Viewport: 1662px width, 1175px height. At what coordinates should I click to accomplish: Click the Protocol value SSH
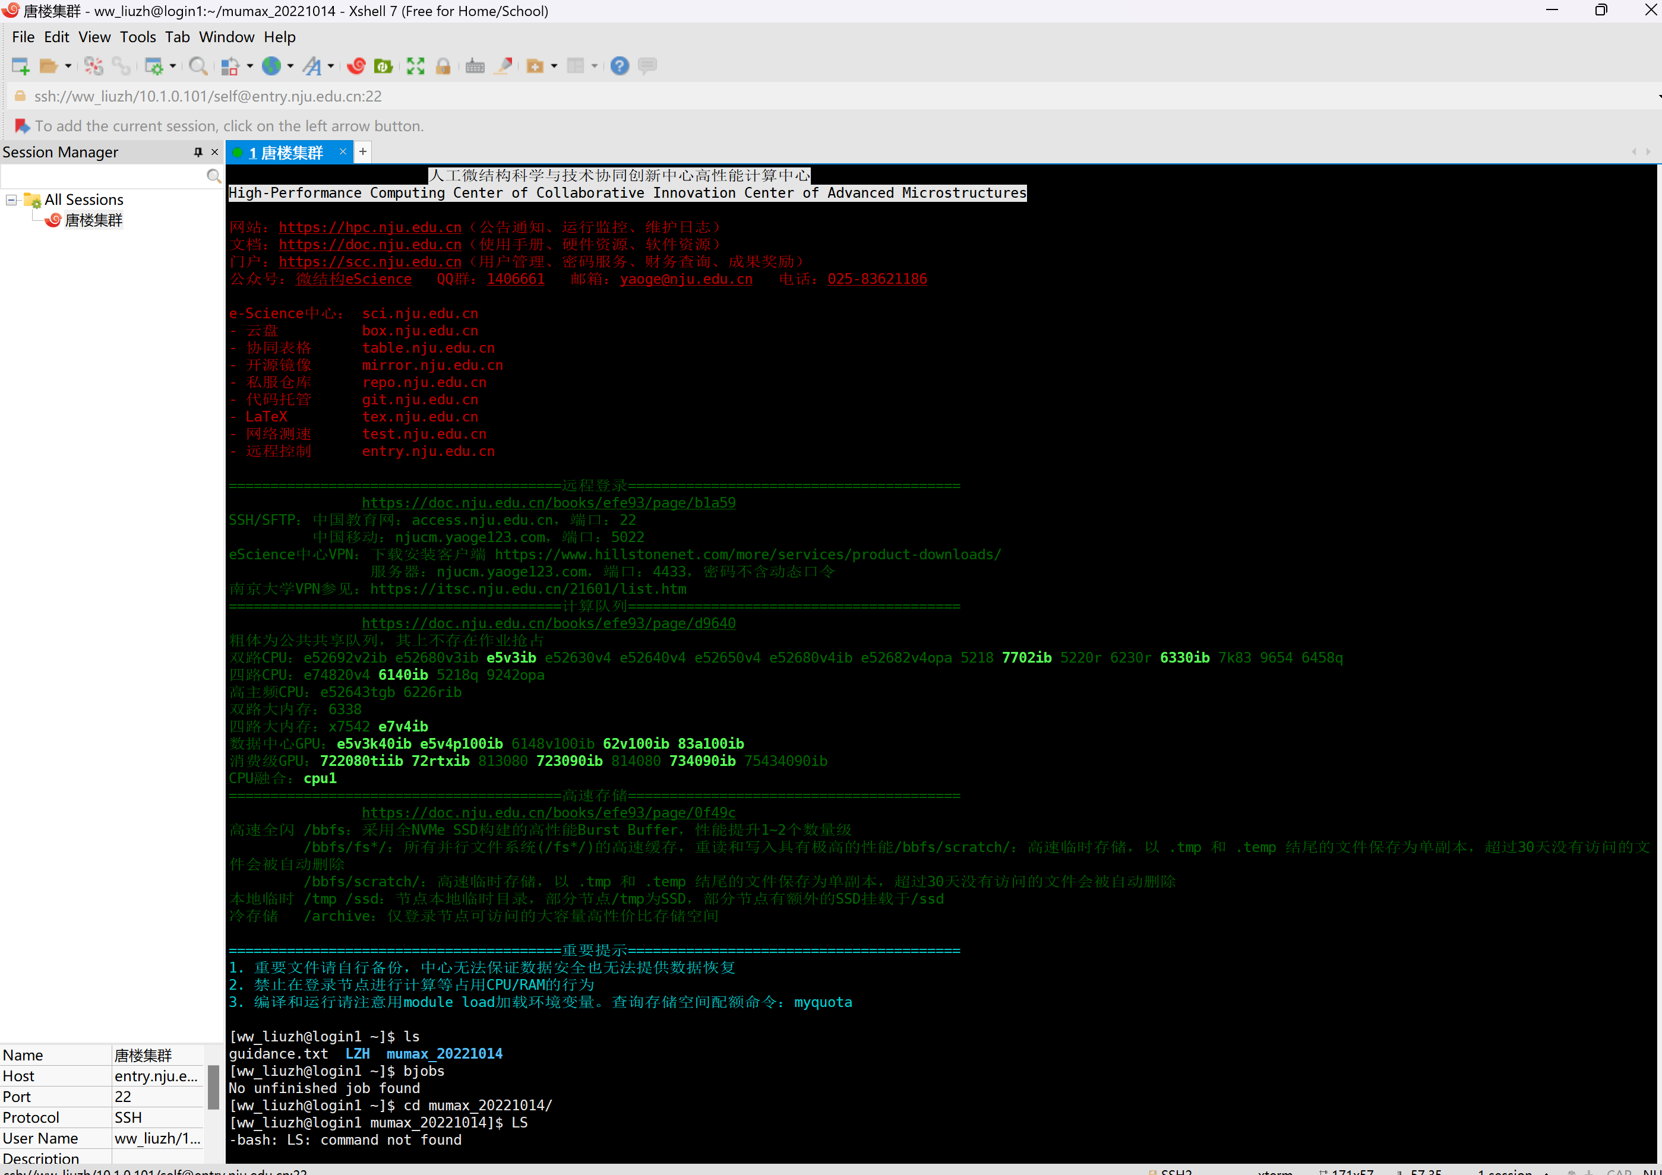tap(128, 1118)
